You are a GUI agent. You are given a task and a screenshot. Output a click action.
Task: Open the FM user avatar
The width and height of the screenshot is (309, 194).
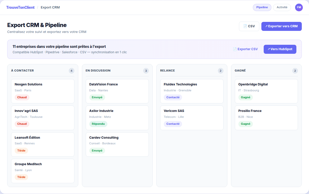(x=299, y=7)
